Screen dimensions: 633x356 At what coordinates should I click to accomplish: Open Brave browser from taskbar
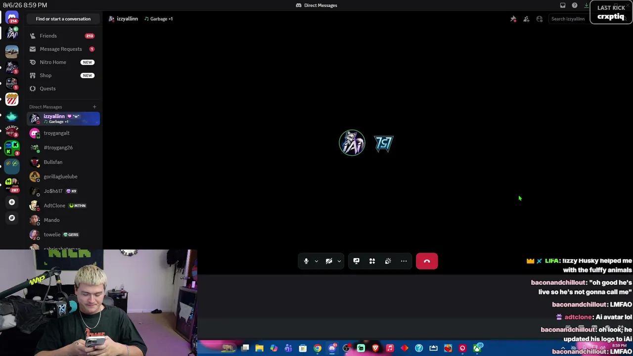coord(375,349)
